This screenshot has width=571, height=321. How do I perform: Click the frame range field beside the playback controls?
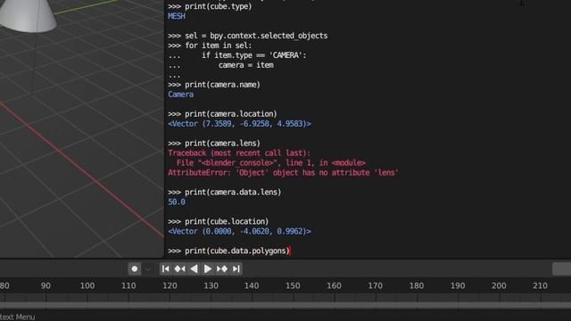(561, 269)
